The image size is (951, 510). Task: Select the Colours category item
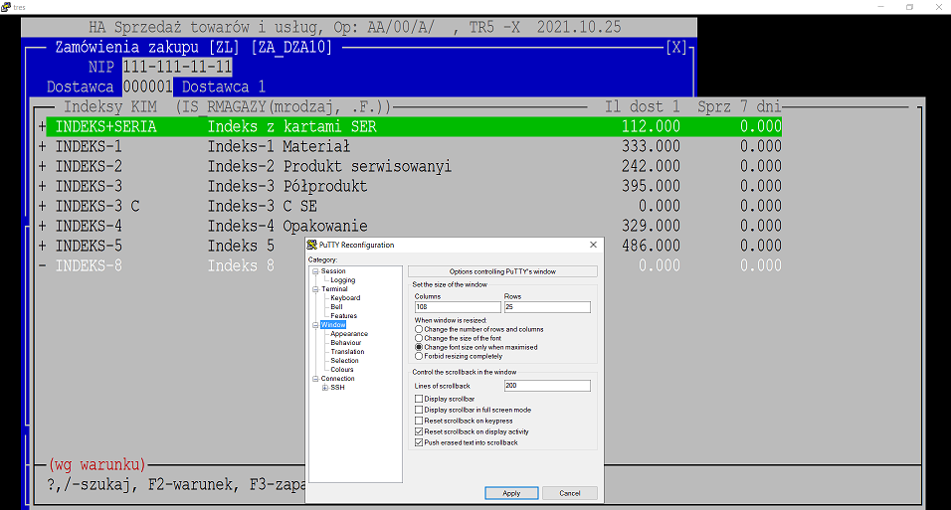coord(341,369)
